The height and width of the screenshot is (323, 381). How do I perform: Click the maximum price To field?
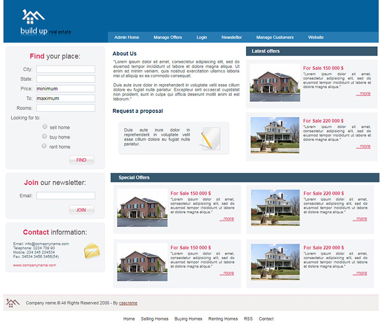(66, 98)
